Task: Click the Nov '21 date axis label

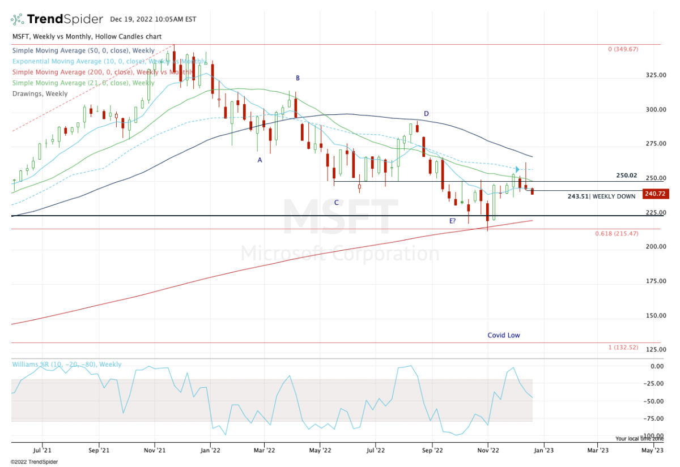Action: coord(154,451)
